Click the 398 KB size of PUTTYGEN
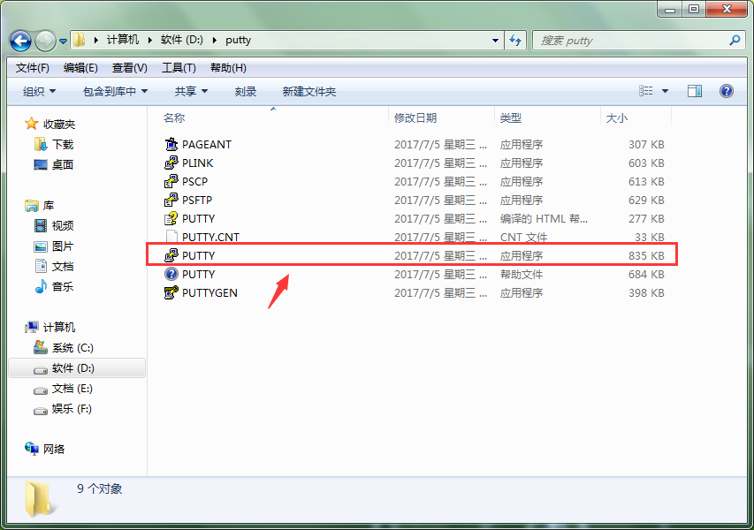 click(x=646, y=293)
